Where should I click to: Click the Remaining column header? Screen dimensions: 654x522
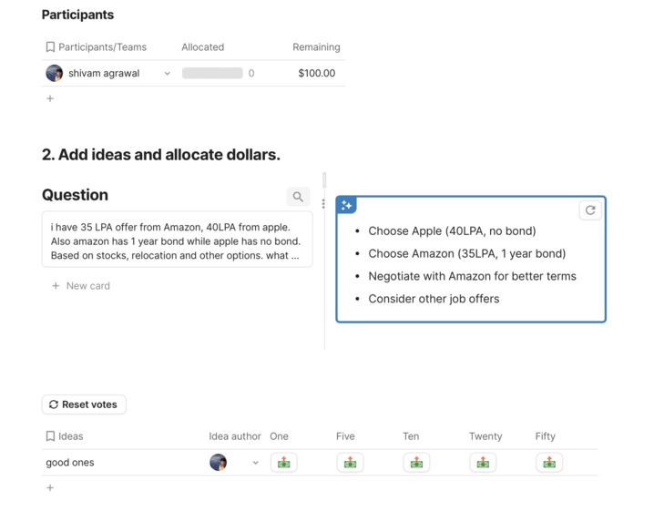coord(316,47)
